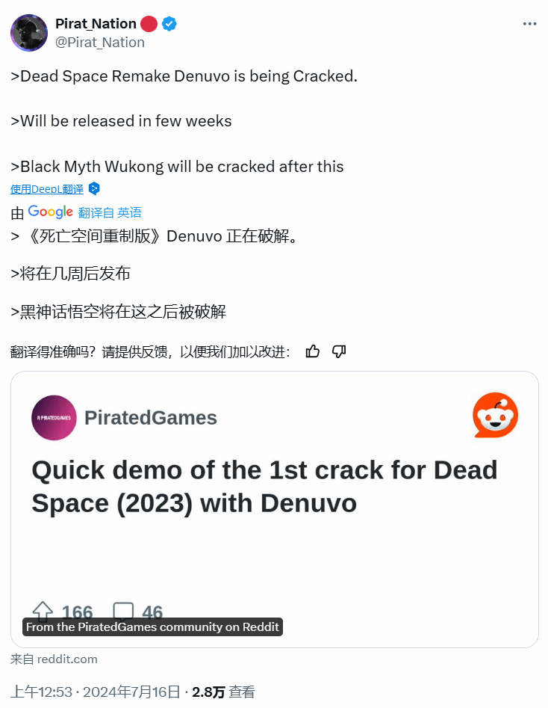Image resolution: width=548 pixels, height=708 pixels.
Task: Click the red circle emoji badge
Action: click(x=149, y=23)
